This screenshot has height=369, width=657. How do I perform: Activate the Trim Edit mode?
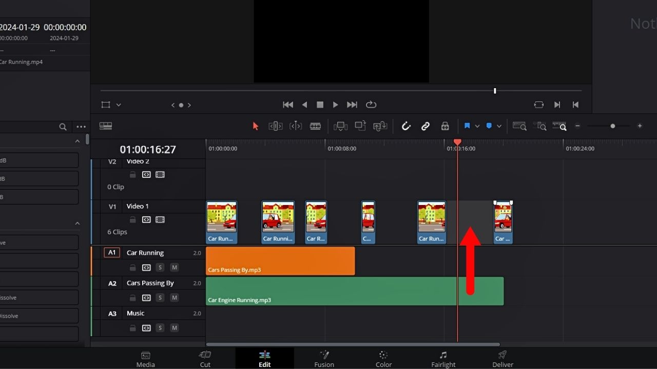pyautogui.click(x=275, y=126)
